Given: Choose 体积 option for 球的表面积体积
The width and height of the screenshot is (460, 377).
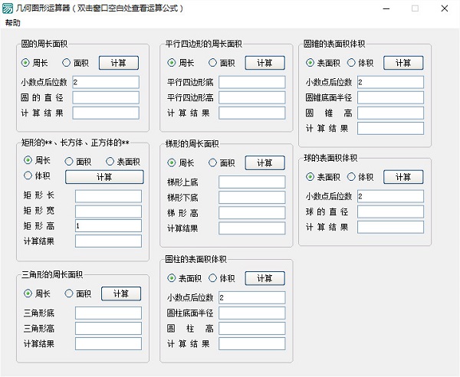Looking at the screenshot, I should (351, 177).
